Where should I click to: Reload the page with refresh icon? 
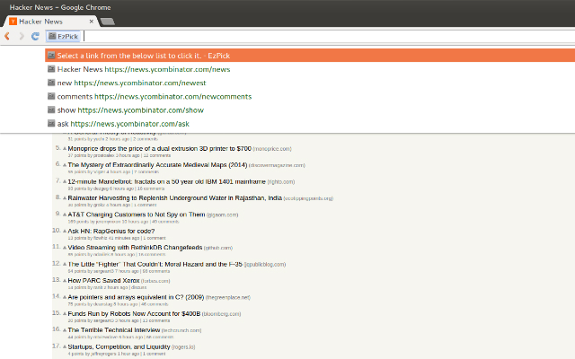[x=35, y=36]
